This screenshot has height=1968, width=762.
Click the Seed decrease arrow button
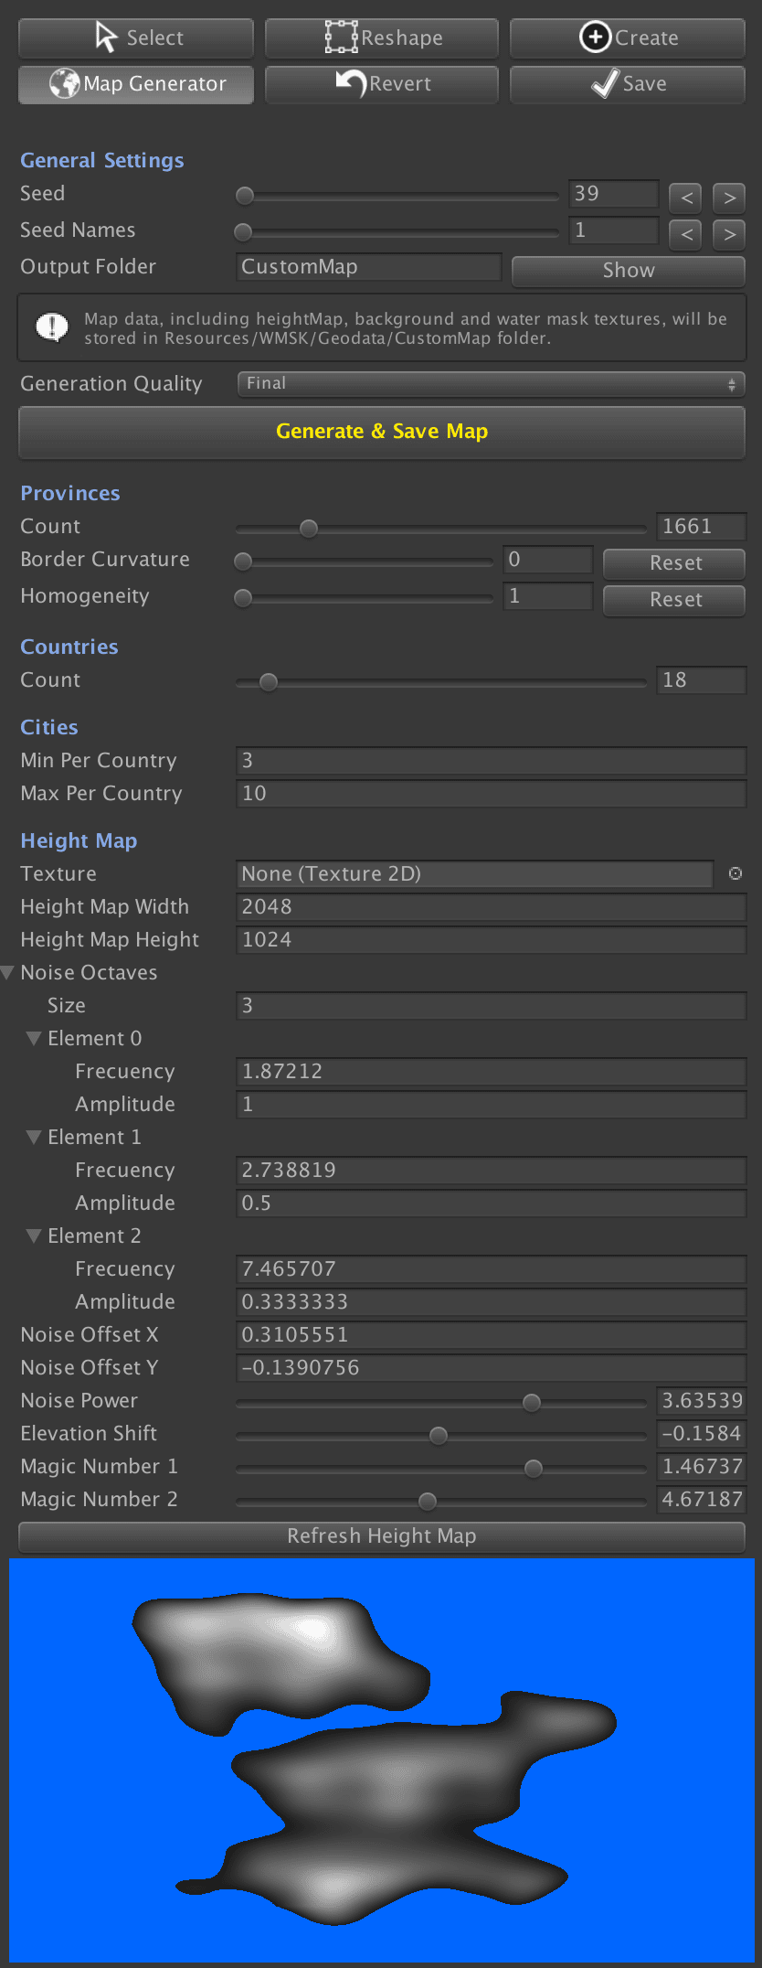pyautogui.click(x=685, y=198)
